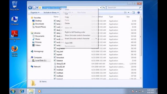Click into the Search bin field
The width and height of the screenshot is (167, 94).
tap(123, 8)
